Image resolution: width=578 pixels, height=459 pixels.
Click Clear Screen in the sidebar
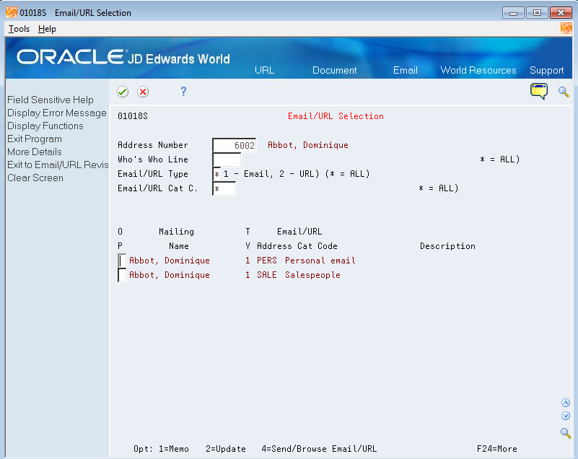click(x=35, y=178)
